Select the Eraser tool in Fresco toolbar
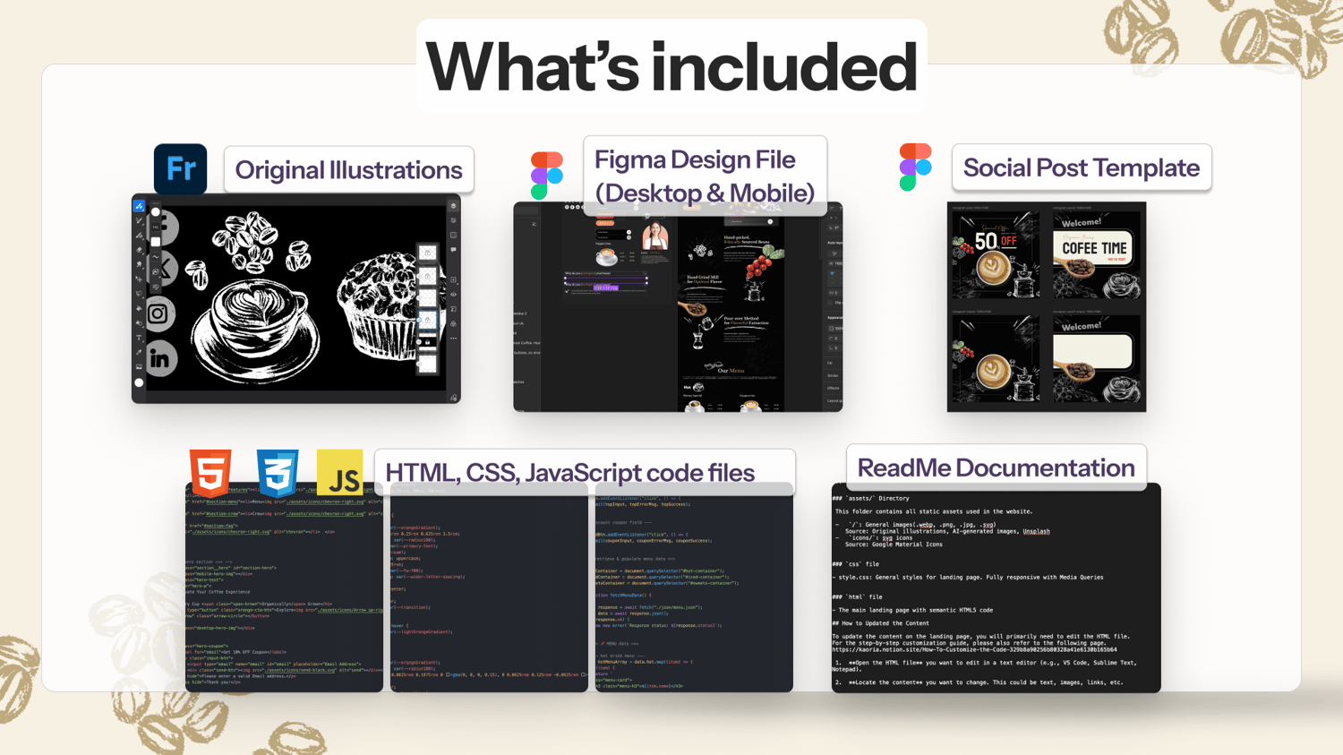Viewport: 1343px width, 755px height. 140,250
